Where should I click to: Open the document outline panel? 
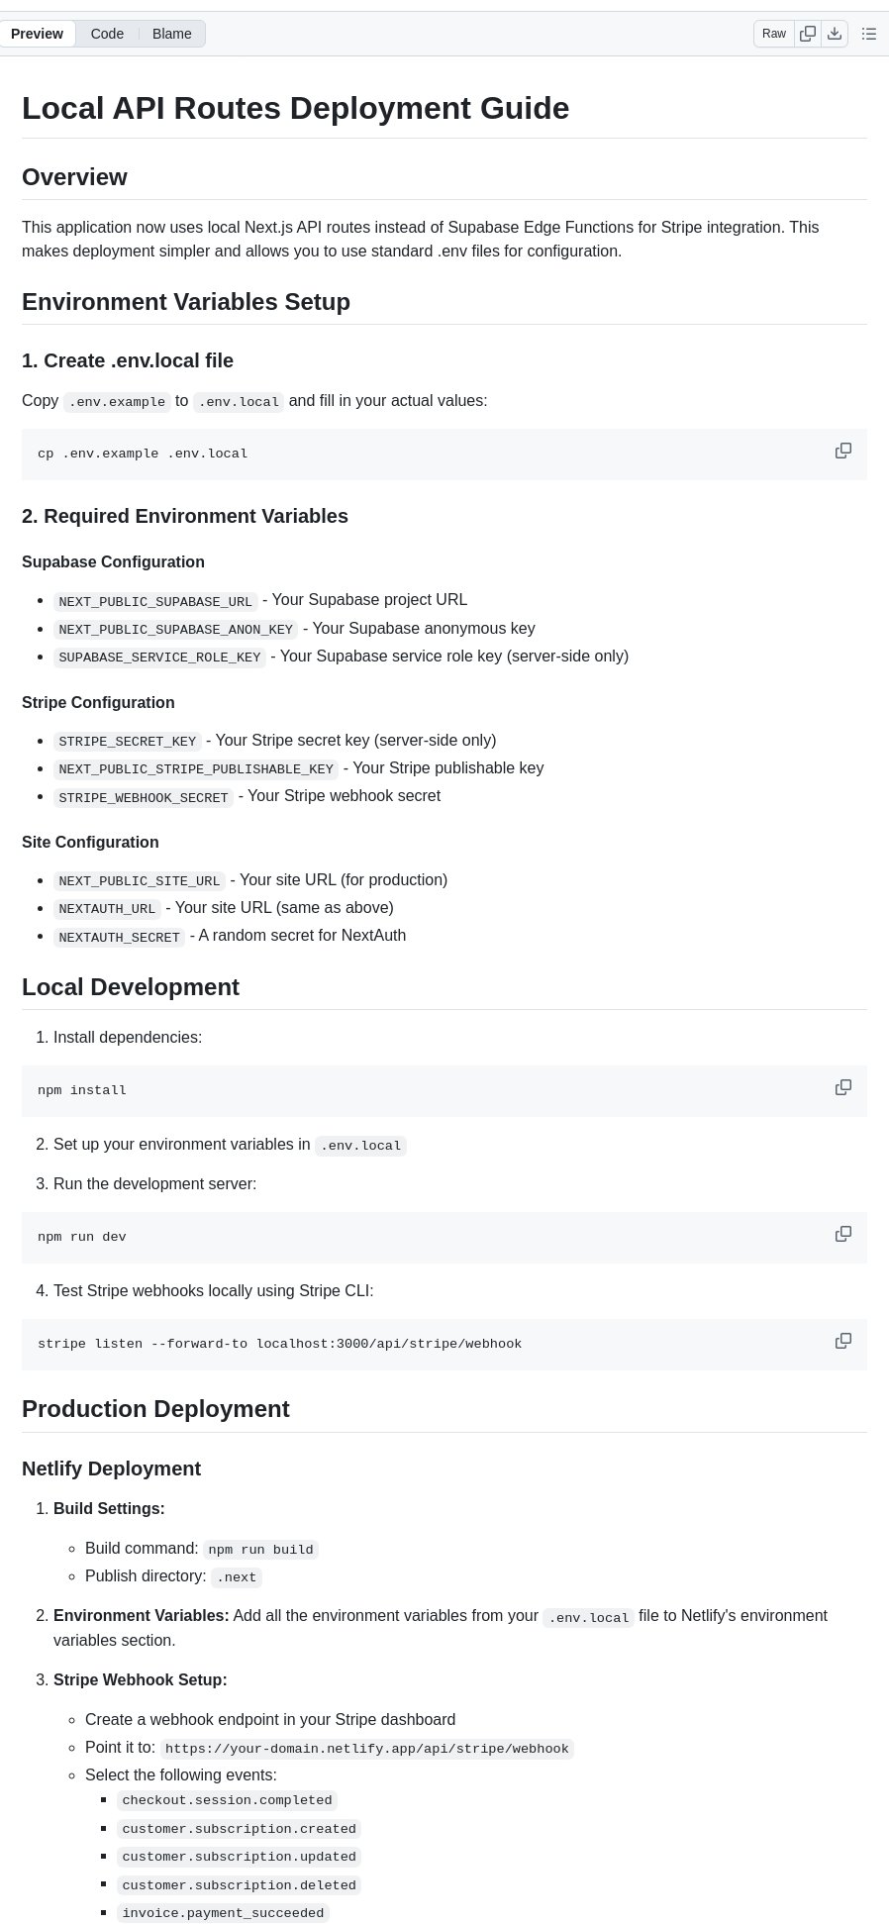coord(869,34)
